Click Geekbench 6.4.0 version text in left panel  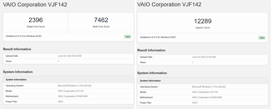click(x=23, y=36)
